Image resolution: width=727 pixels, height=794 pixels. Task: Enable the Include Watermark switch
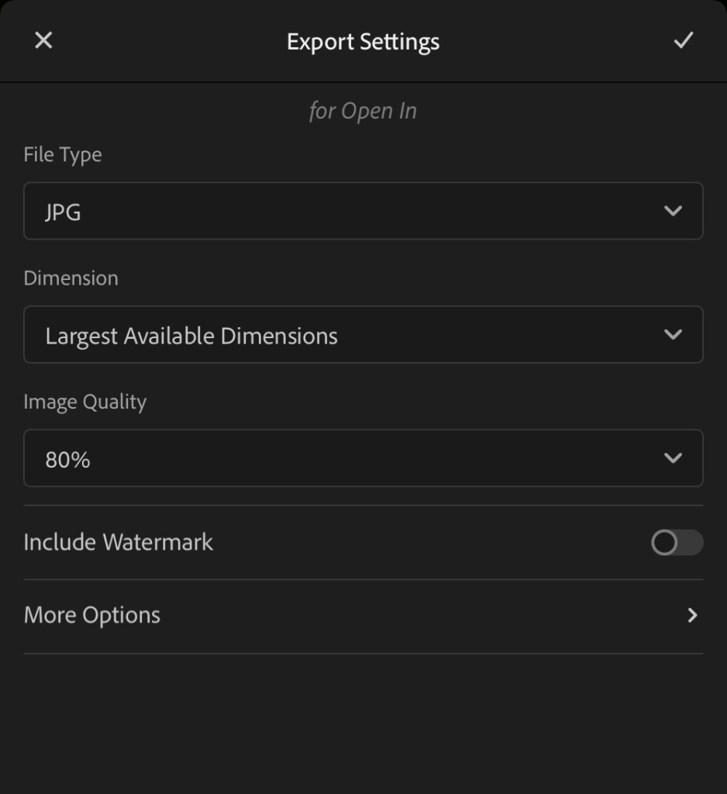(x=677, y=543)
